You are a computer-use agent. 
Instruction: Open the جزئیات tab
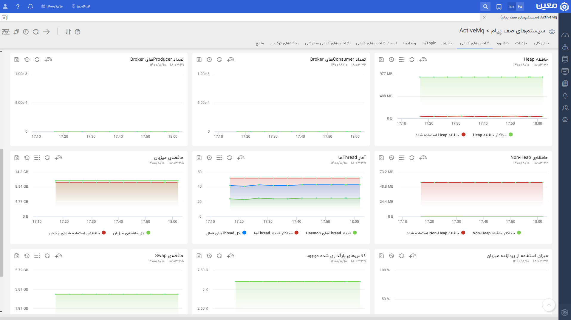point(521,43)
